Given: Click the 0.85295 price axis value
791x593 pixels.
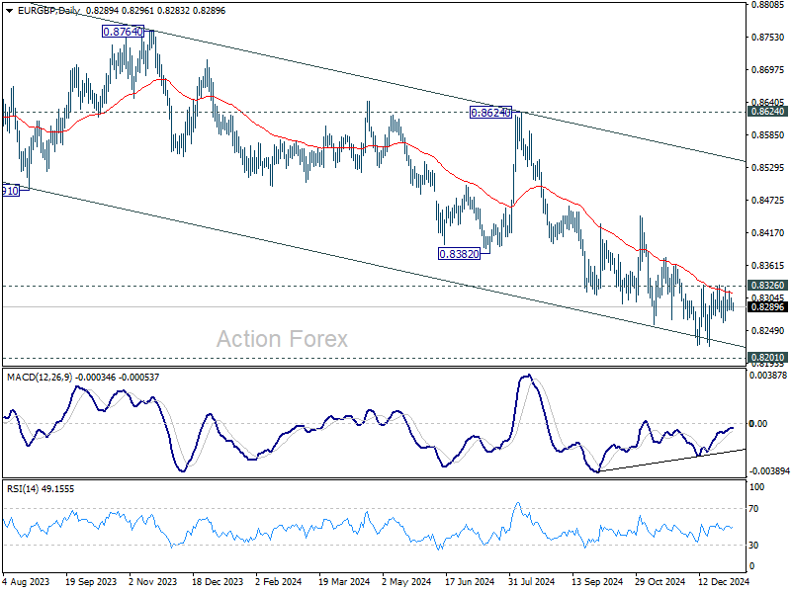Looking at the screenshot, I should tap(768, 167).
